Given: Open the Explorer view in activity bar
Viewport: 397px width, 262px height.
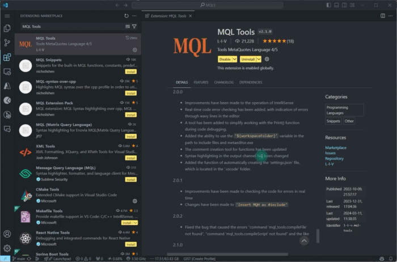Looking at the screenshot, I should (x=7, y=28).
